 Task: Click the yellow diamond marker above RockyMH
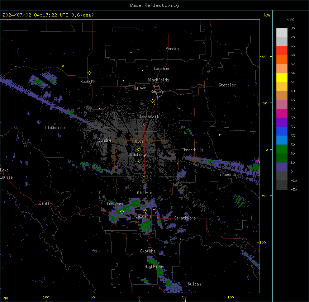pos(89,73)
